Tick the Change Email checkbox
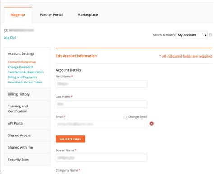This screenshot has width=214, height=174. (125, 117)
